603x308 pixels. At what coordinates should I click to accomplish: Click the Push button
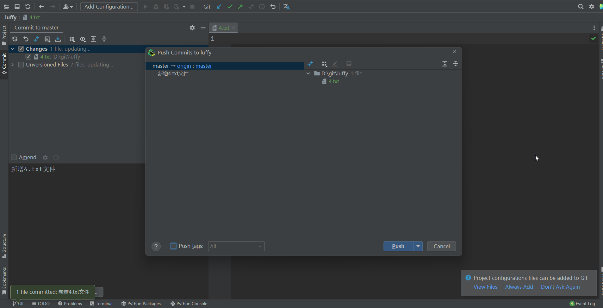point(398,246)
